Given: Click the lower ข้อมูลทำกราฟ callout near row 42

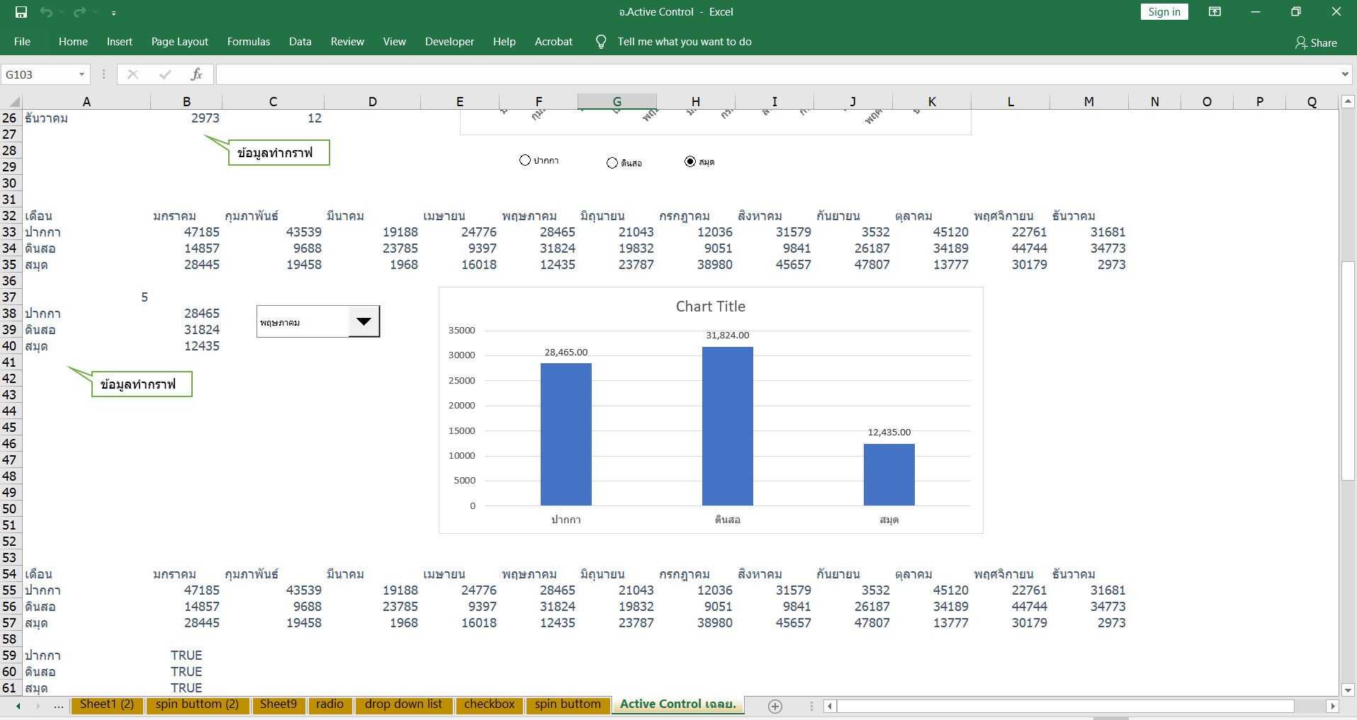Looking at the screenshot, I should click(142, 384).
